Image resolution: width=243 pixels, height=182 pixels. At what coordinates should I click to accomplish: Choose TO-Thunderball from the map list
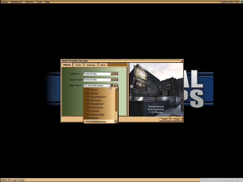(x=100, y=104)
